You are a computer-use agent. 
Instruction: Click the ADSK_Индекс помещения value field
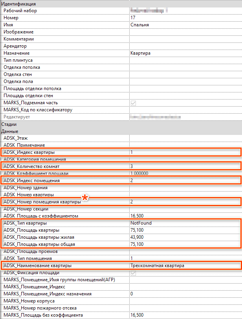pyautogui.click(x=185, y=181)
